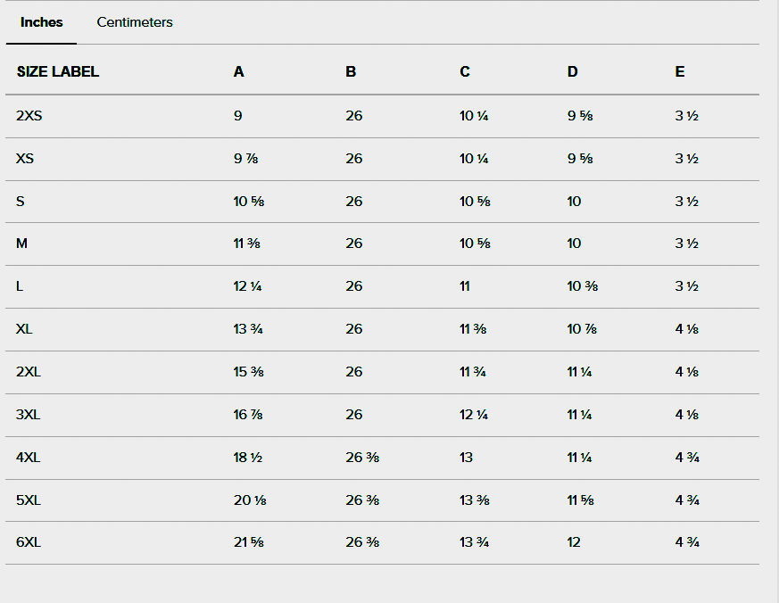The height and width of the screenshot is (603, 779).
Task: Click the 2XS size label
Action: (x=29, y=116)
